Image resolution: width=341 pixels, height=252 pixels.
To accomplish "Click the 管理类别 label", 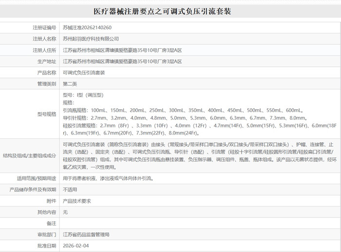I will pyautogui.click(x=47, y=84).
